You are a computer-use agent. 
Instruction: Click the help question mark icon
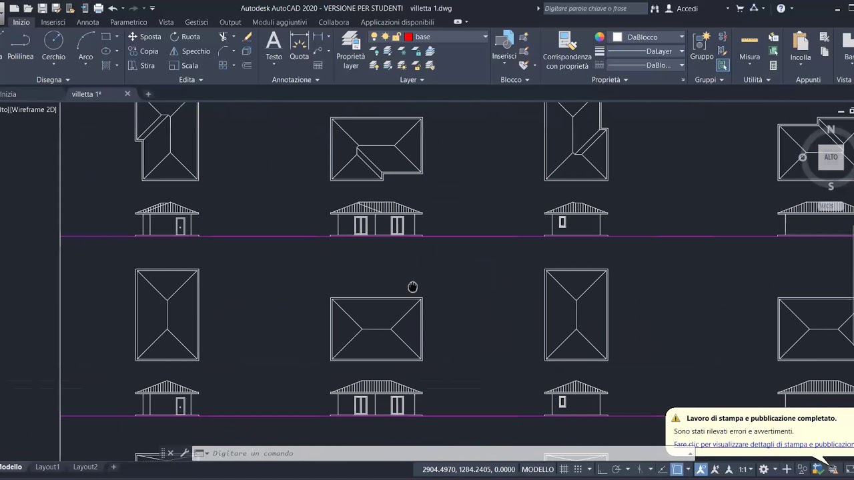pos(781,9)
